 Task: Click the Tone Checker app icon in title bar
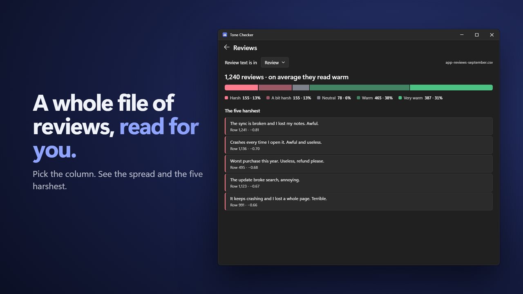225,35
